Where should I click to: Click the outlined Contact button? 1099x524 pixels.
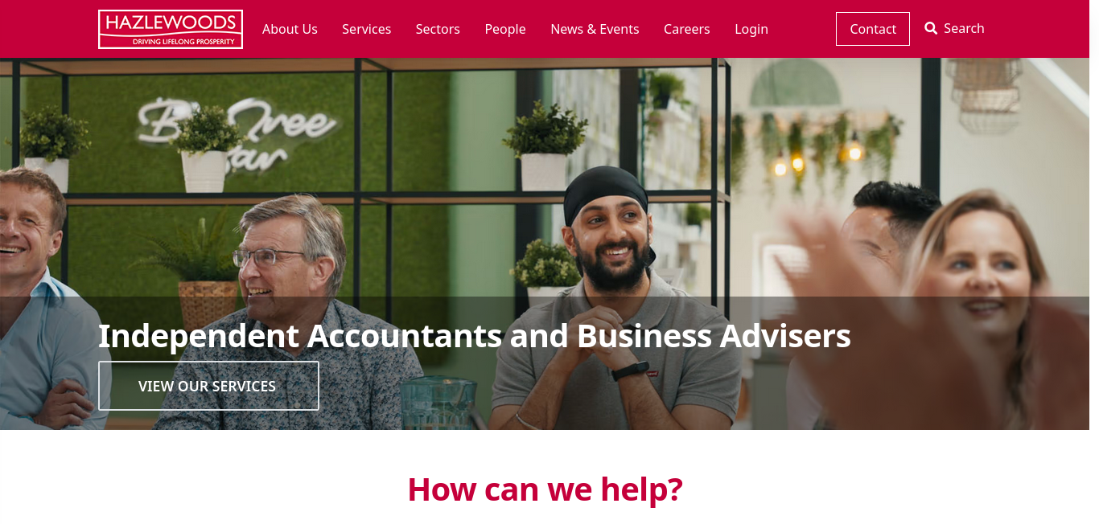click(873, 29)
